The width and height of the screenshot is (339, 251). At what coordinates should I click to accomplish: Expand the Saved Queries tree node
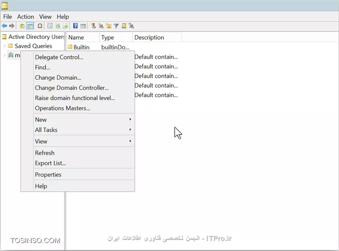pos(4,46)
